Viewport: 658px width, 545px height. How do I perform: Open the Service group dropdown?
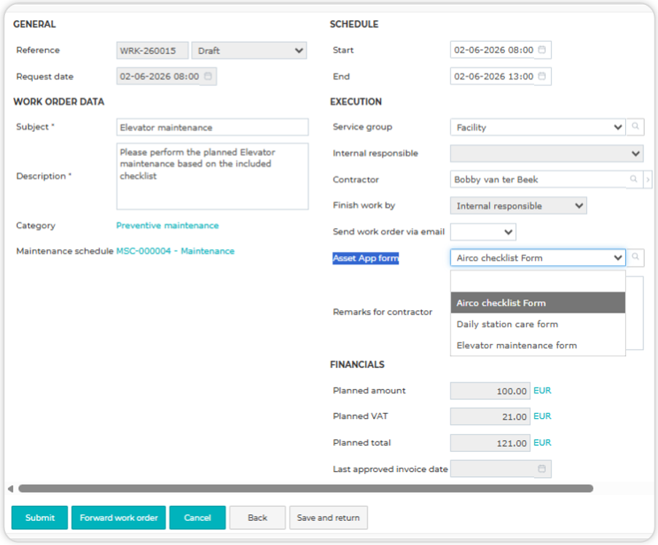[538, 127]
